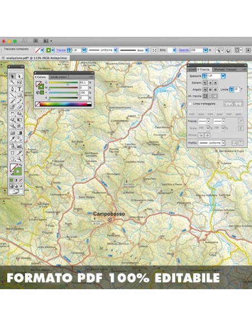Choose the miter join Angolo option
Screen dimensions: 252x326
click(x=205, y=90)
